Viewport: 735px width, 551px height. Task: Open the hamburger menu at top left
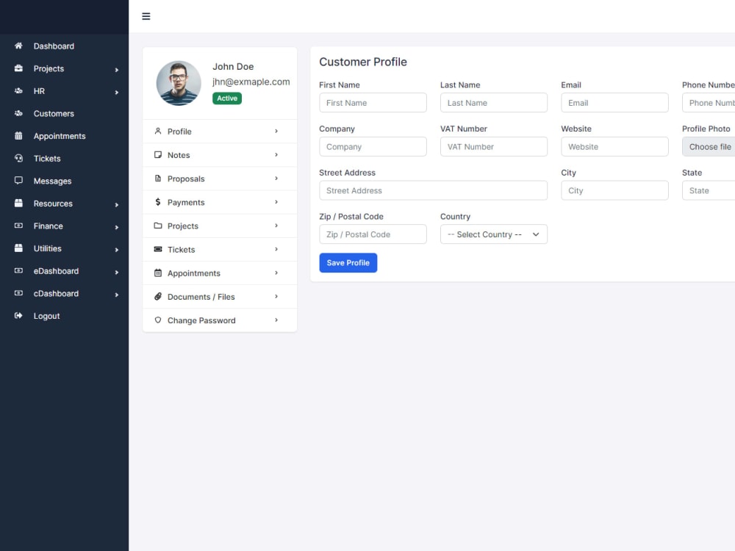pos(146,15)
